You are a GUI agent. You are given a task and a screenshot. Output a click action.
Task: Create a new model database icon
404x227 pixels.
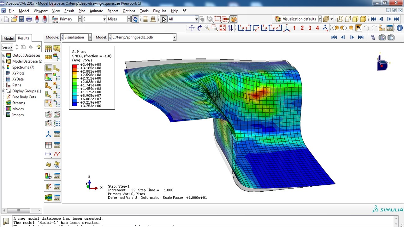6,19
